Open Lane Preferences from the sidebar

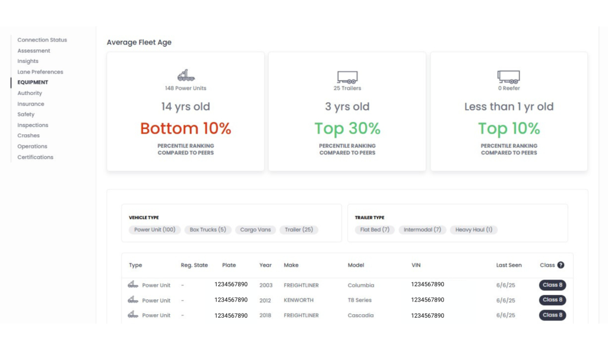40,72
